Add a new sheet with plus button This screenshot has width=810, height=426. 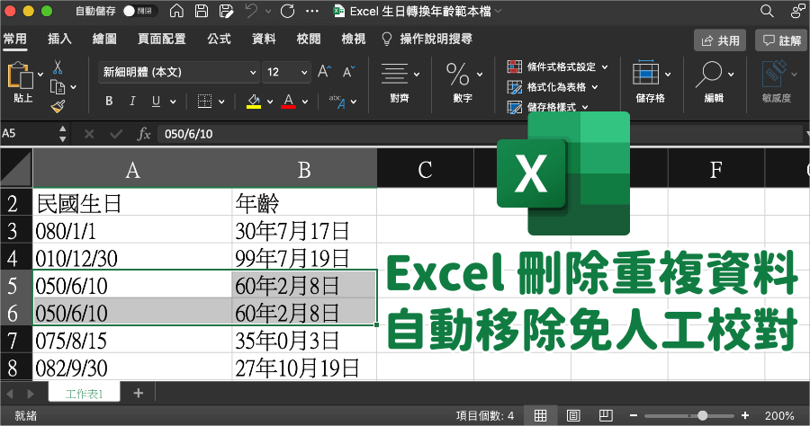pyautogui.click(x=138, y=394)
